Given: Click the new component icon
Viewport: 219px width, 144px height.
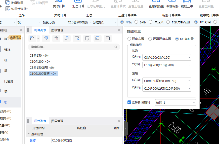Looking at the screenshot, I should tap(32, 39).
